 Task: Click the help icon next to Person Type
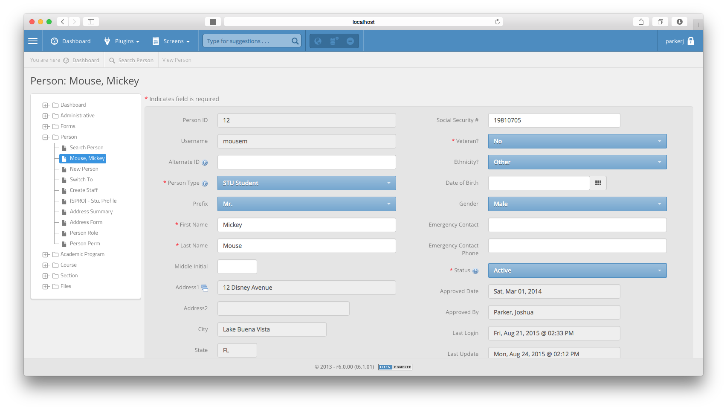[205, 183]
